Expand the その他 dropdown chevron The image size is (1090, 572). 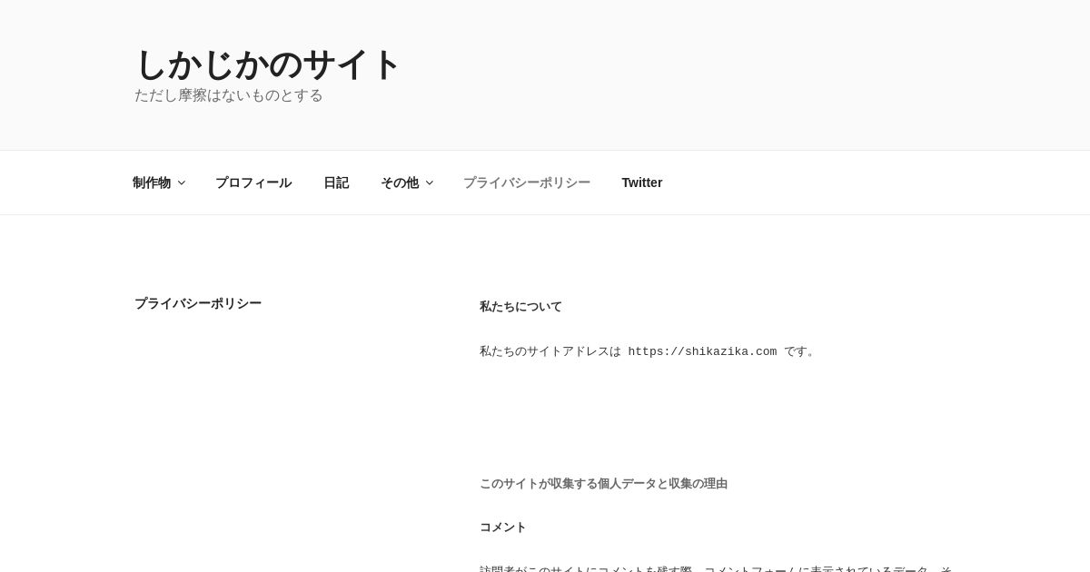[430, 182]
